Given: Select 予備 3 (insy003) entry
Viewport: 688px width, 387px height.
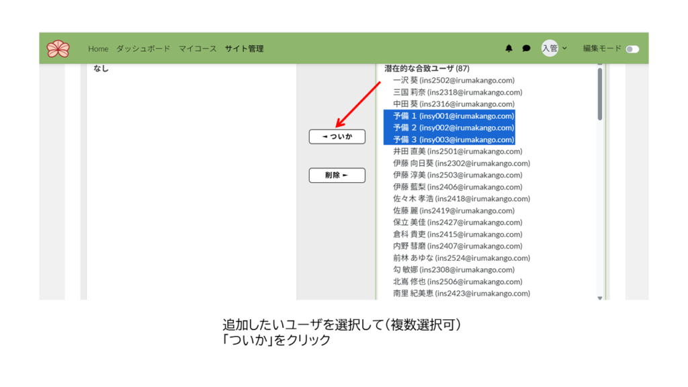Looking at the screenshot, I should [454, 140].
